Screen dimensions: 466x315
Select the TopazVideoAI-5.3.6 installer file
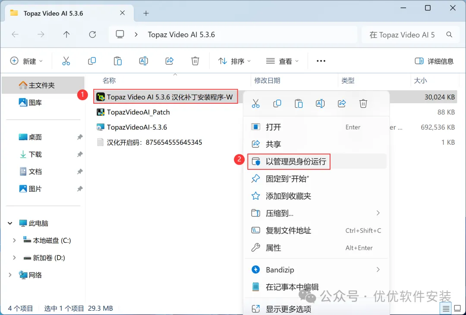tap(132, 127)
